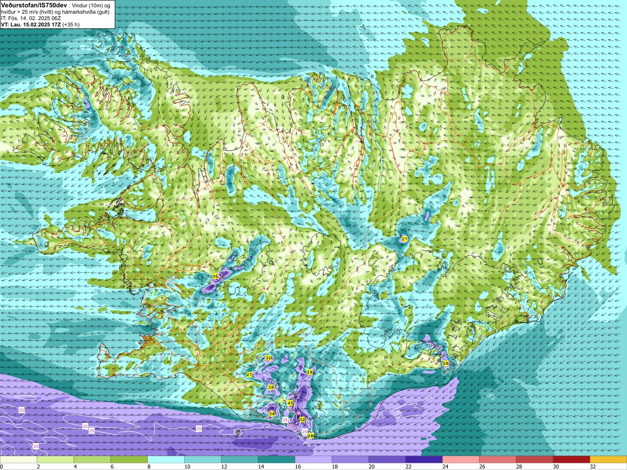Select the 30–32 m/s dark red legend swatch
Screen dimensions: 627x470
pyautogui.click(x=572, y=460)
